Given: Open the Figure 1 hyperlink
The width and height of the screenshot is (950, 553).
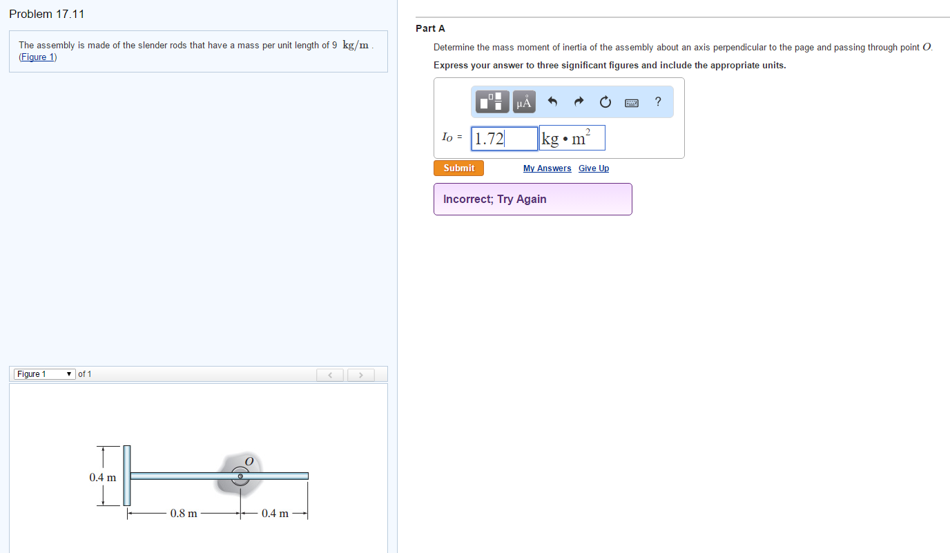Looking at the screenshot, I should 37,57.
